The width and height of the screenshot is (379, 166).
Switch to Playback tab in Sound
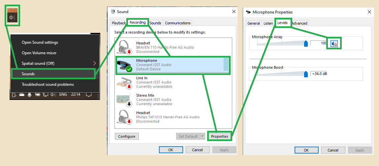(x=119, y=23)
